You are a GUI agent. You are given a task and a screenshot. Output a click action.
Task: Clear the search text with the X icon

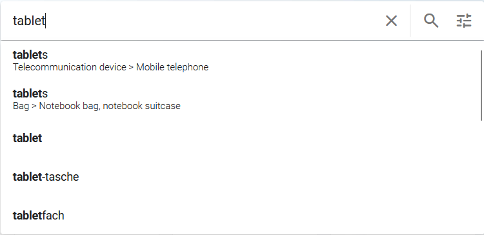[x=391, y=21]
